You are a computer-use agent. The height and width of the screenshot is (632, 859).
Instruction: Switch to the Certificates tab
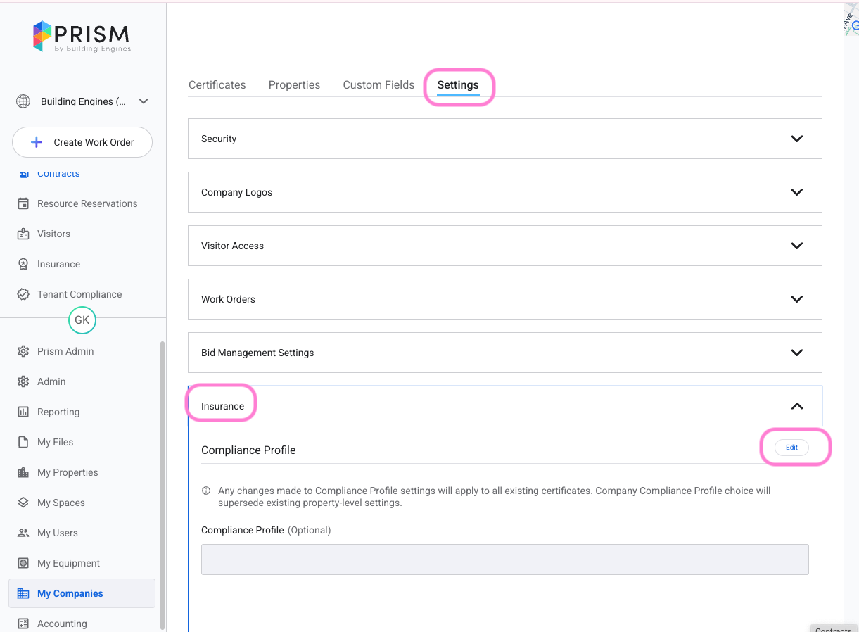pyautogui.click(x=217, y=85)
